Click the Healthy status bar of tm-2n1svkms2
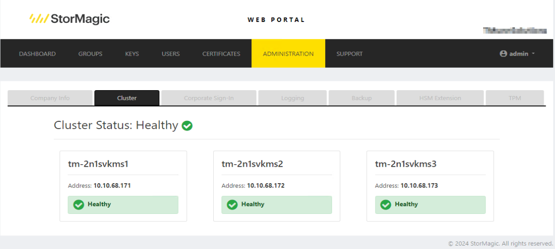The width and height of the screenshot is (555, 249). (x=277, y=205)
